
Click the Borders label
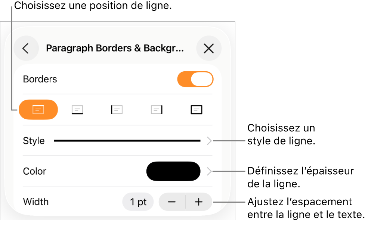40,79
